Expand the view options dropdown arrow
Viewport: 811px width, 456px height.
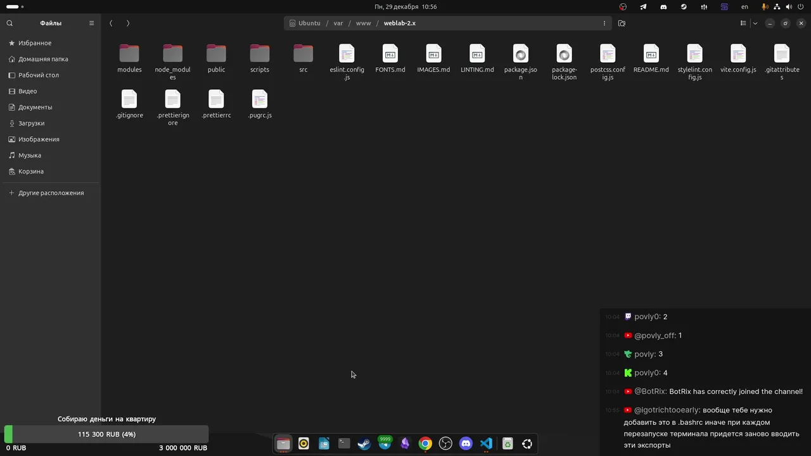(x=755, y=23)
